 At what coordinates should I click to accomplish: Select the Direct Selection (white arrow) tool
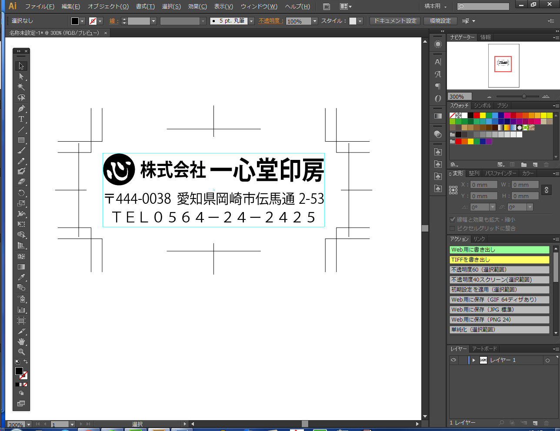(21, 76)
